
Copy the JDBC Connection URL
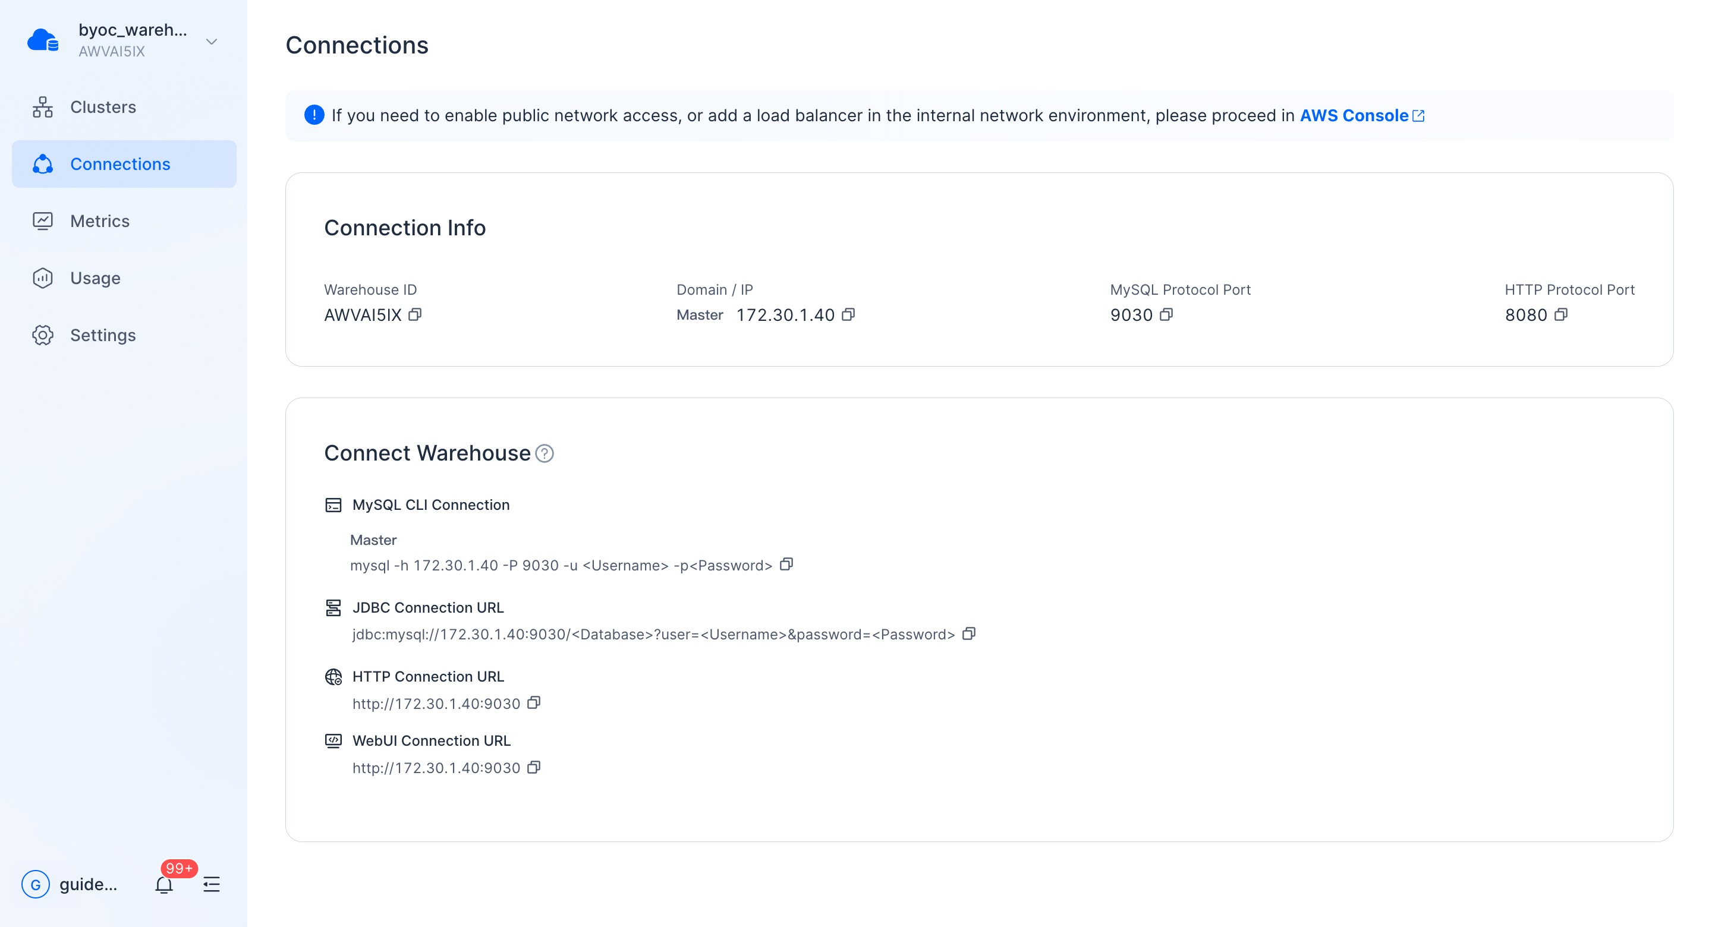[970, 633]
